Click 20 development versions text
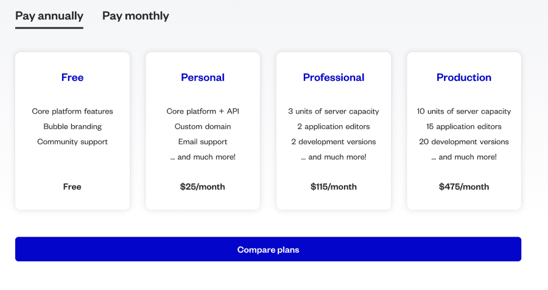548x290 pixels. click(464, 142)
